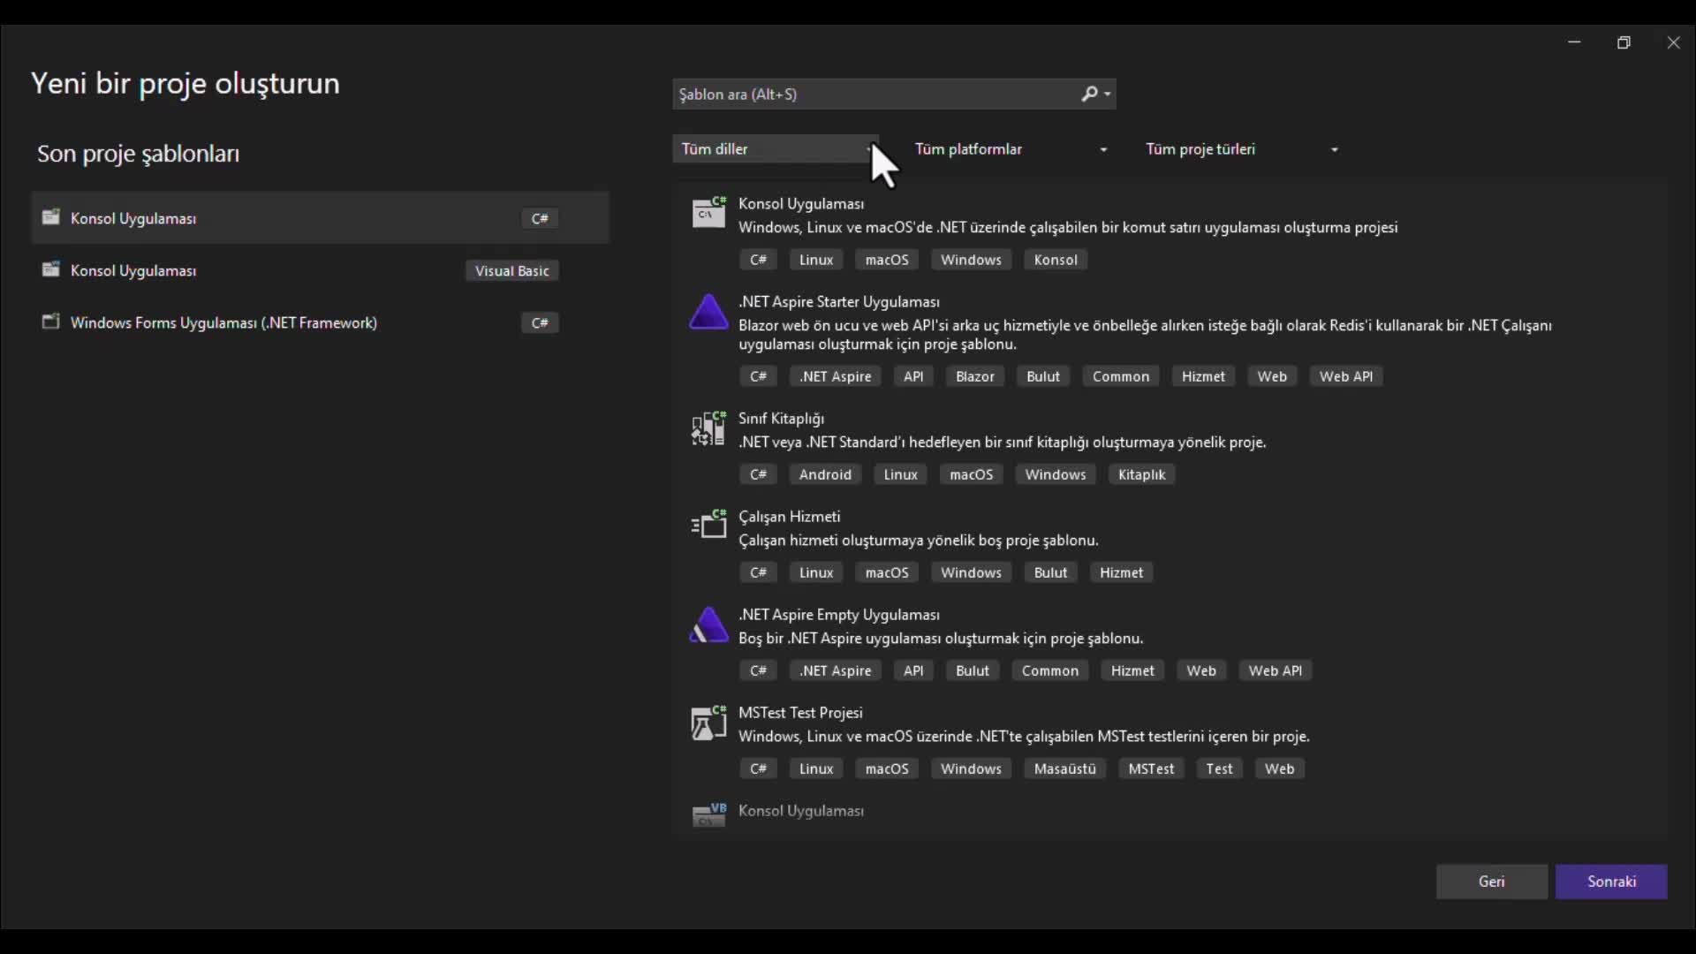The image size is (1696, 954).
Task: Click Kitaplık tag under Sınıf Kitaplığı
Action: 1141,474
